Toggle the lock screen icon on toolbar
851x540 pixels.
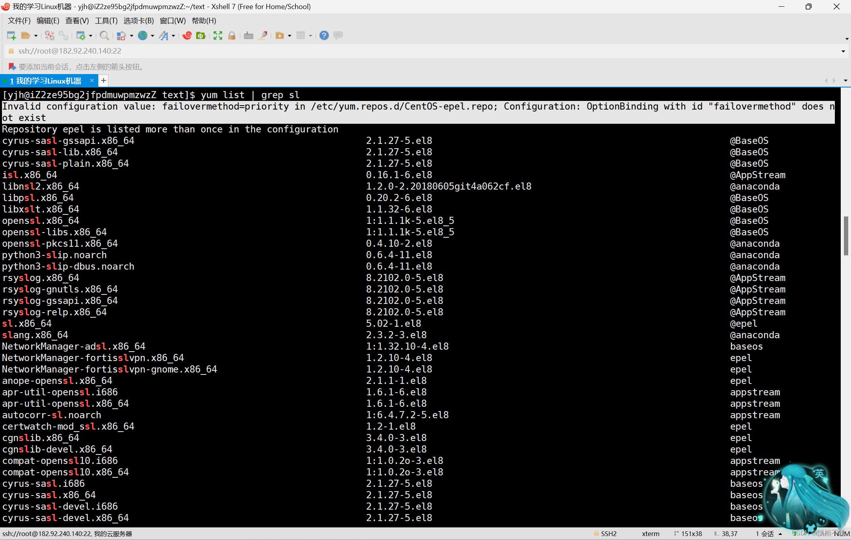point(232,35)
